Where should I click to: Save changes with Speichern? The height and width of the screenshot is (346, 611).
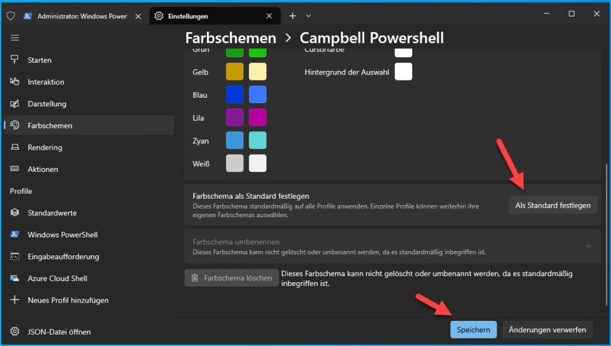473,330
